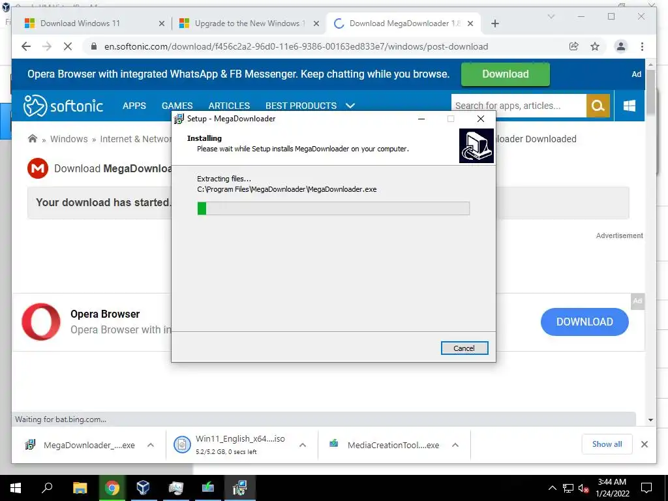Screen dimensions: 668x501
Task: Click the network tray icon
Action: coord(568,488)
